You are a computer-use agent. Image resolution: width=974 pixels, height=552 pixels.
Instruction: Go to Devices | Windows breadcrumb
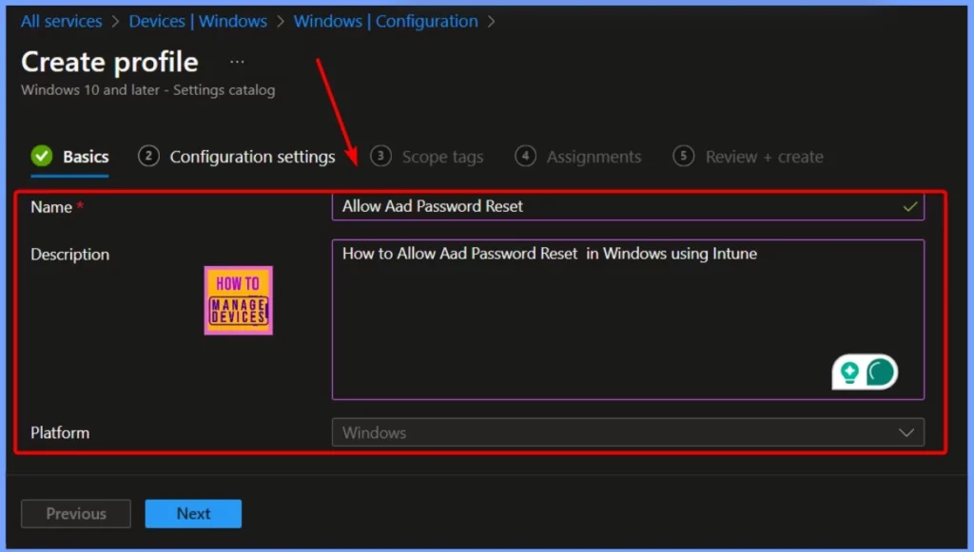point(198,21)
